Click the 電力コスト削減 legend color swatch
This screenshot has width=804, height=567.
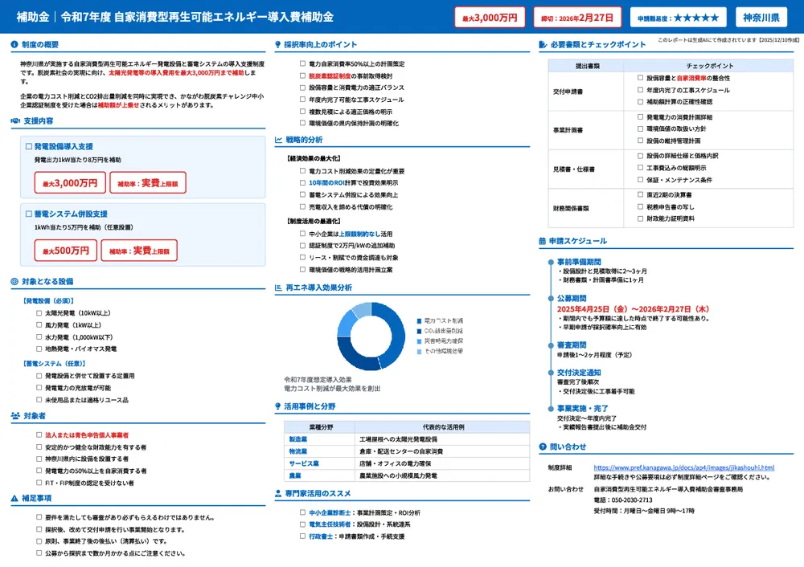(x=419, y=320)
